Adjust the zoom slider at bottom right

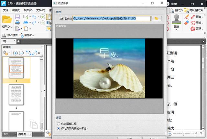coord(183,134)
